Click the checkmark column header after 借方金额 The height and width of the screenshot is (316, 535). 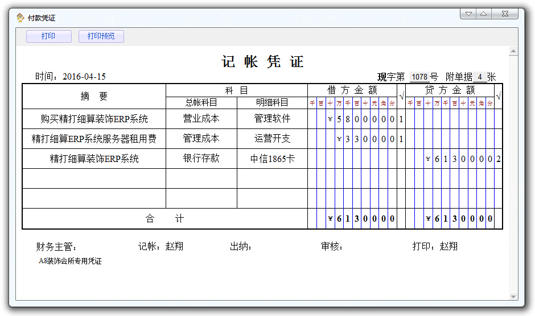coord(401,97)
